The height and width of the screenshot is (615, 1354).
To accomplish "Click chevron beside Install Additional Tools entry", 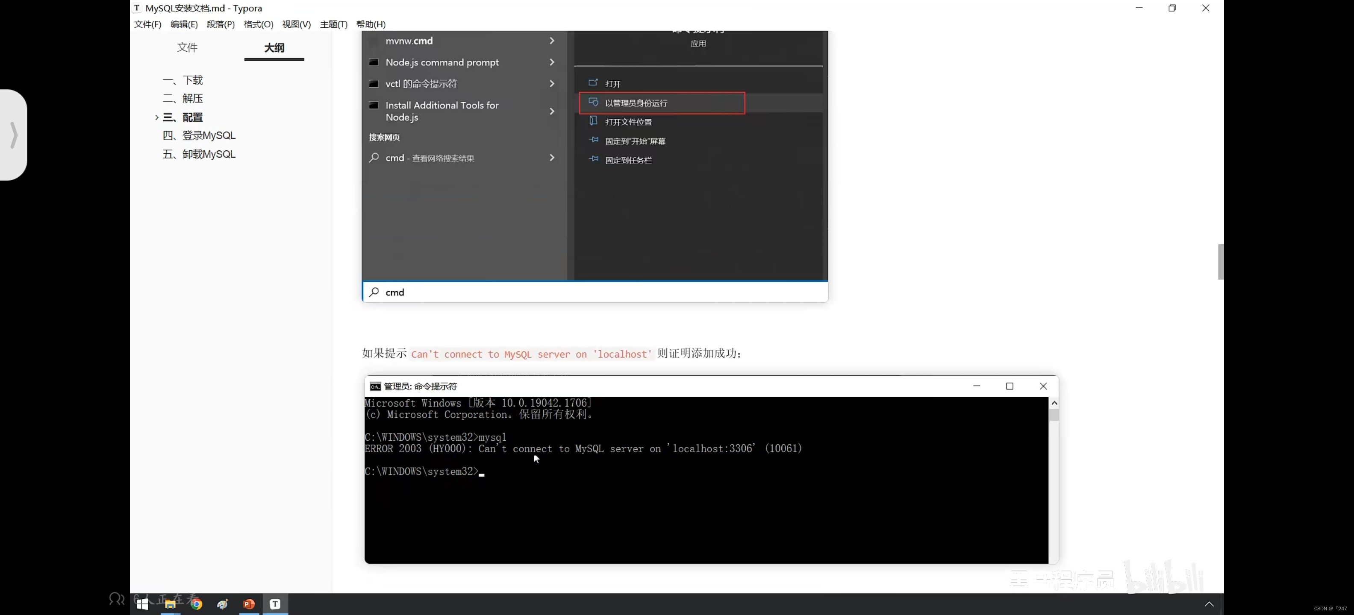I will tap(552, 111).
